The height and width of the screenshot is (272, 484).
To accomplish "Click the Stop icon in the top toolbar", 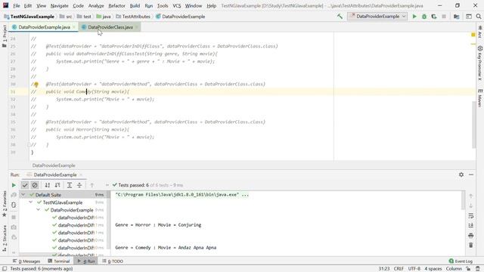I will pyautogui.click(x=444, y=17).
